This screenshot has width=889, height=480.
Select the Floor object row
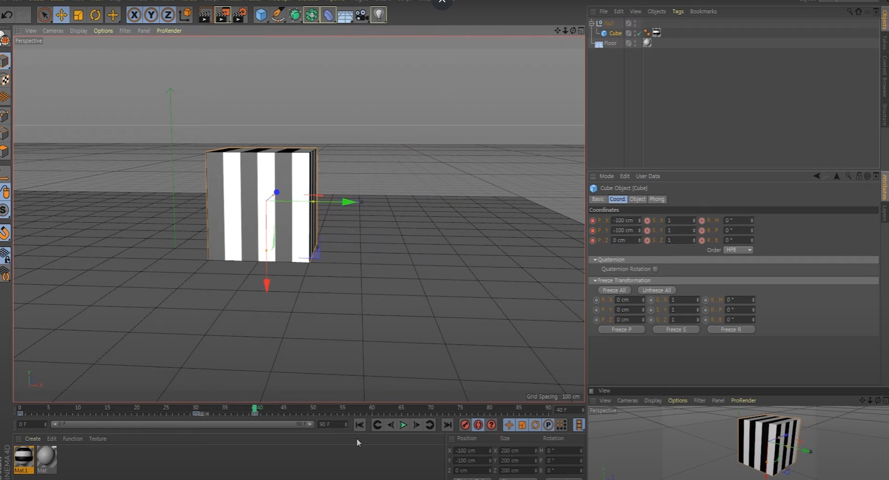pyautogui.click(x=610, y=43)
